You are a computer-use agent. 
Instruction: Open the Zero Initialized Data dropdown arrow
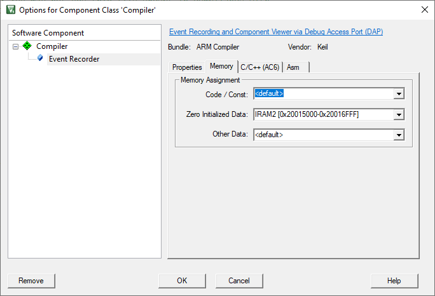coord(399,114)
